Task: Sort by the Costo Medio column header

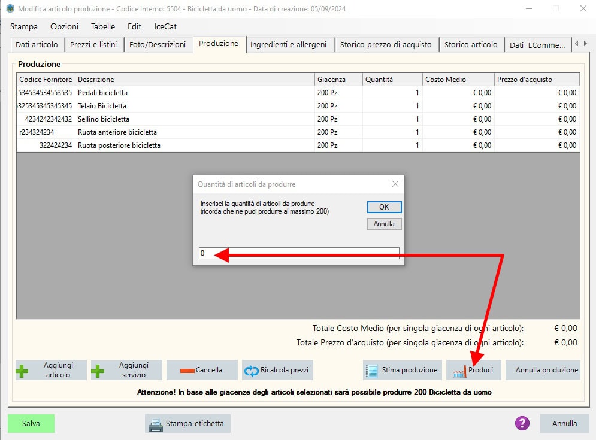Action: pyautogui.click(x=458, y=80)
